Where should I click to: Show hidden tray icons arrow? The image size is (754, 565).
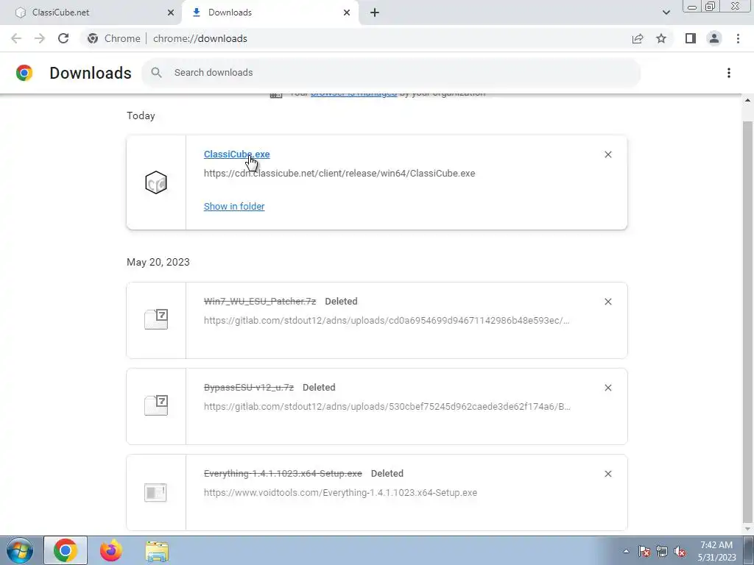[x=626, y=551]
